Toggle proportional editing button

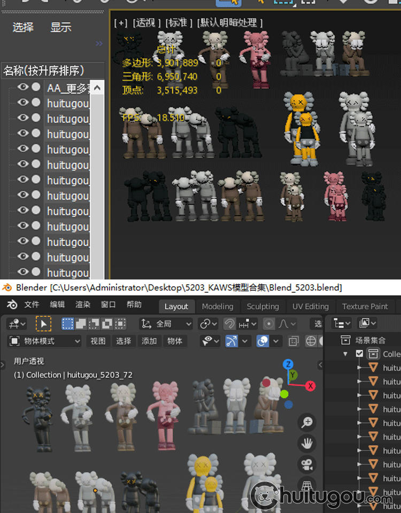point(269,324)
